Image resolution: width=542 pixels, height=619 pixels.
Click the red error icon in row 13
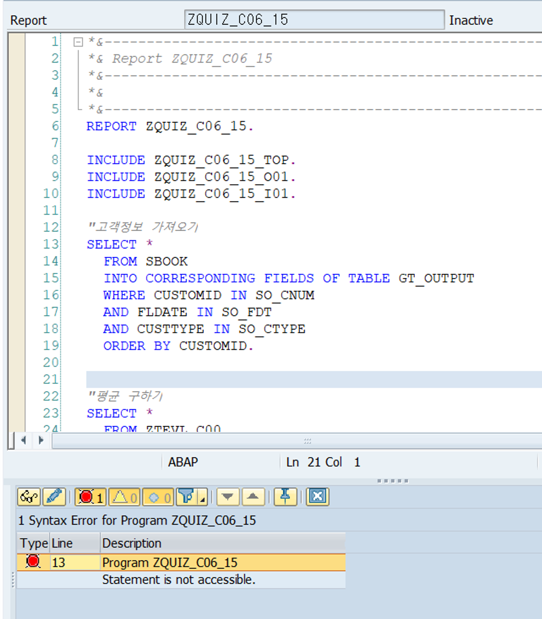[x=33, y=562]
